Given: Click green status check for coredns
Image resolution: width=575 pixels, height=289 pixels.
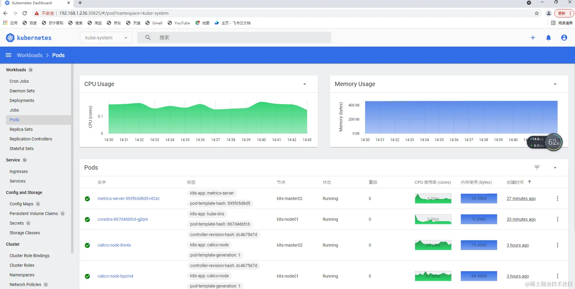Looking at the screenshot, I should click(x=87, y=220).
